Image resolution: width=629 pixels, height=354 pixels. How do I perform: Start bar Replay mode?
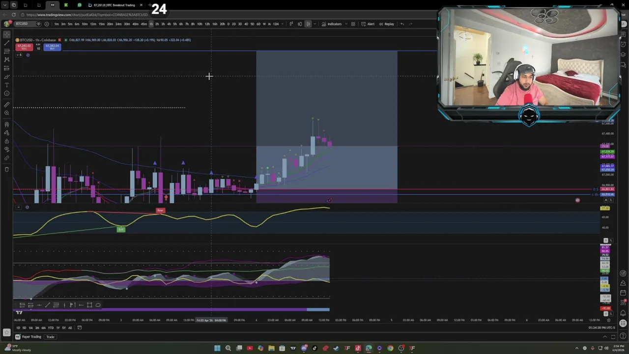click(386, 24)
